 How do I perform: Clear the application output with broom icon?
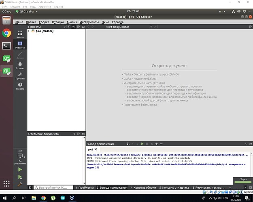128,144
